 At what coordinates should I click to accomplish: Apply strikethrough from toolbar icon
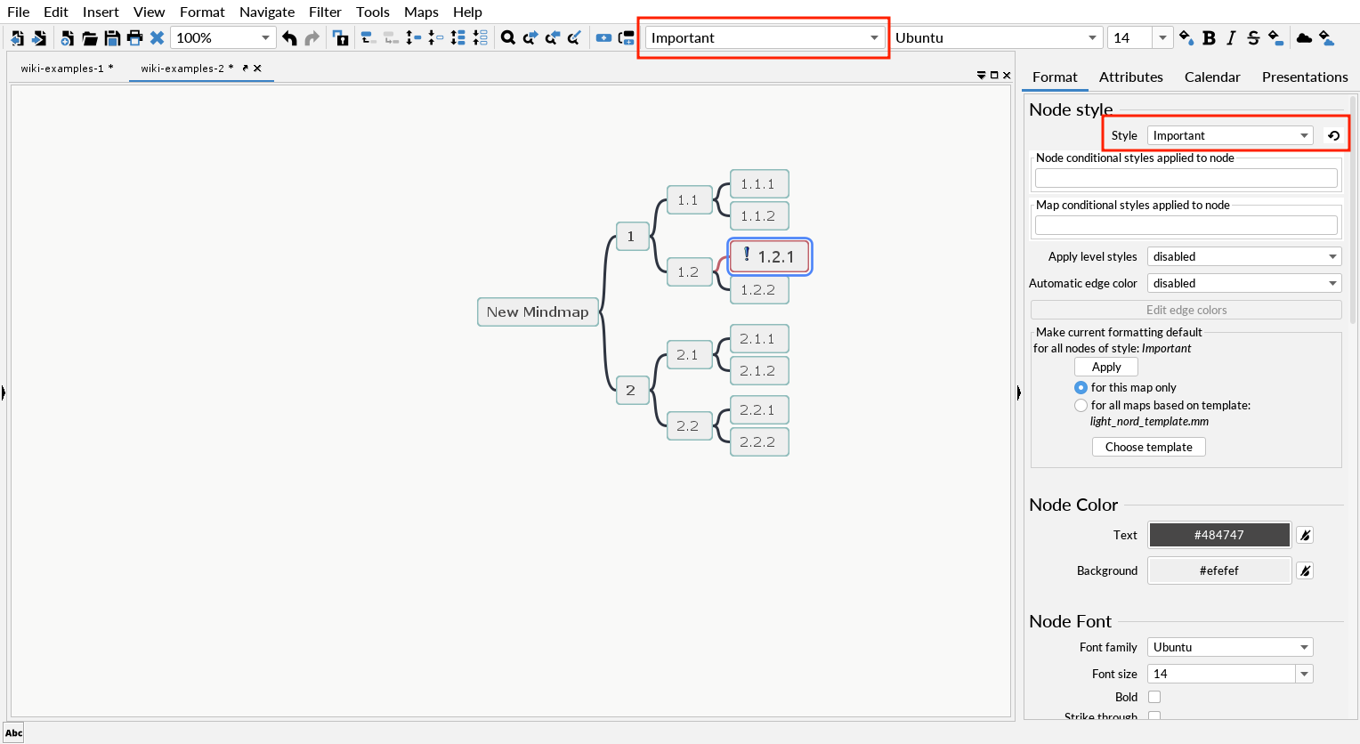(x=1253, y=37)
